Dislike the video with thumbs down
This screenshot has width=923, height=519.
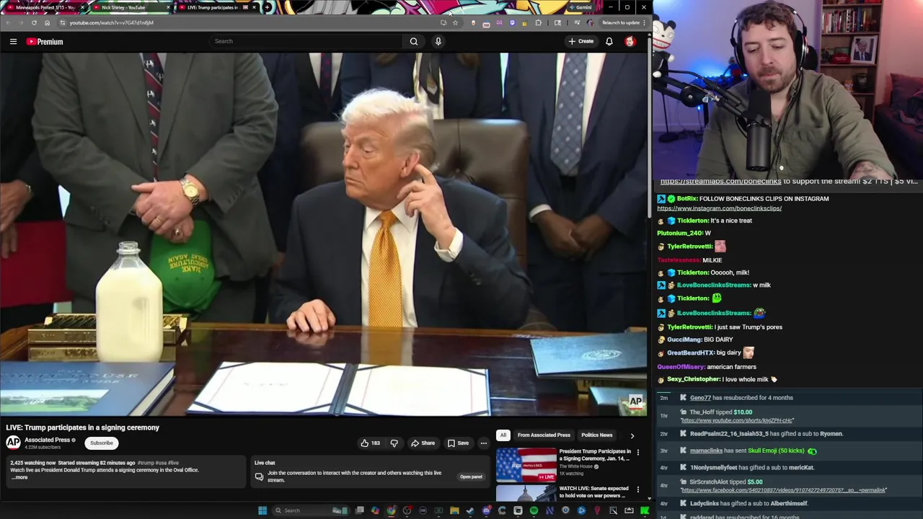(394, 443)
